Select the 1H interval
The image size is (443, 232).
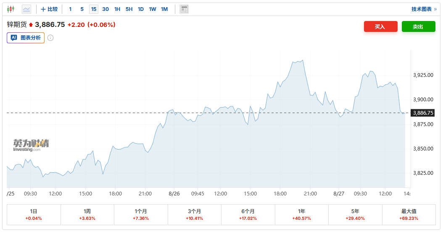(117, 9)
